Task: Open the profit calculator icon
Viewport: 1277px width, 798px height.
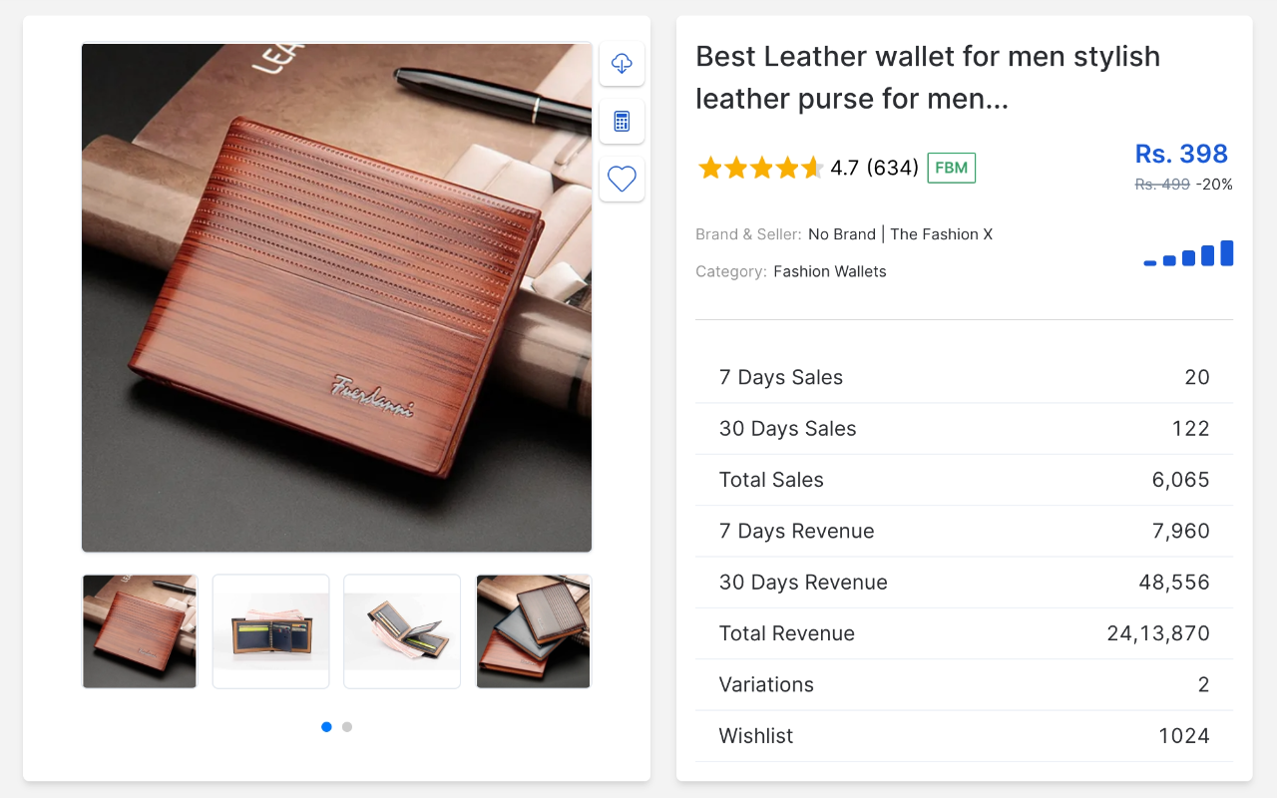Action: 622,121
